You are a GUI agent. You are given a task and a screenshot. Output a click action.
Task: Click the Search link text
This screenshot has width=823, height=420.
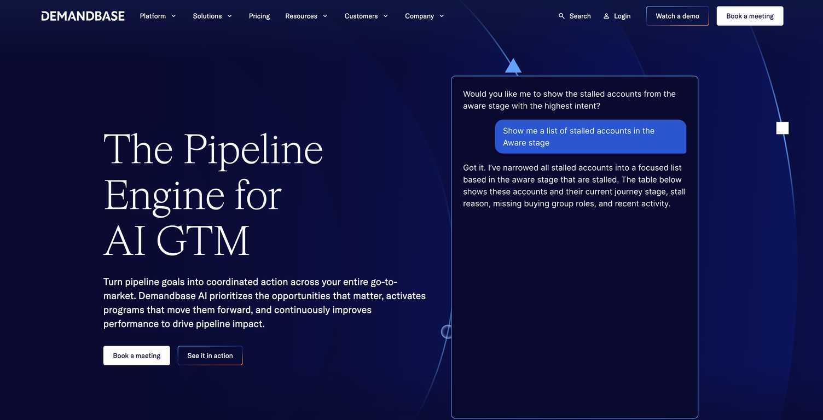pyautogui.click(x=580, y=16)
